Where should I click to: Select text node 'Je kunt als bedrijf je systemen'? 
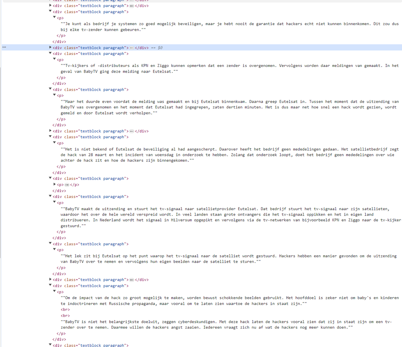click(230, 27)
